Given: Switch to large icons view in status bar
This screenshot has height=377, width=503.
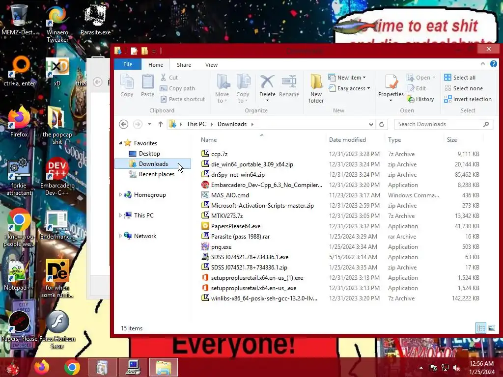Looking at the screenshot, I should click(491, 328).
